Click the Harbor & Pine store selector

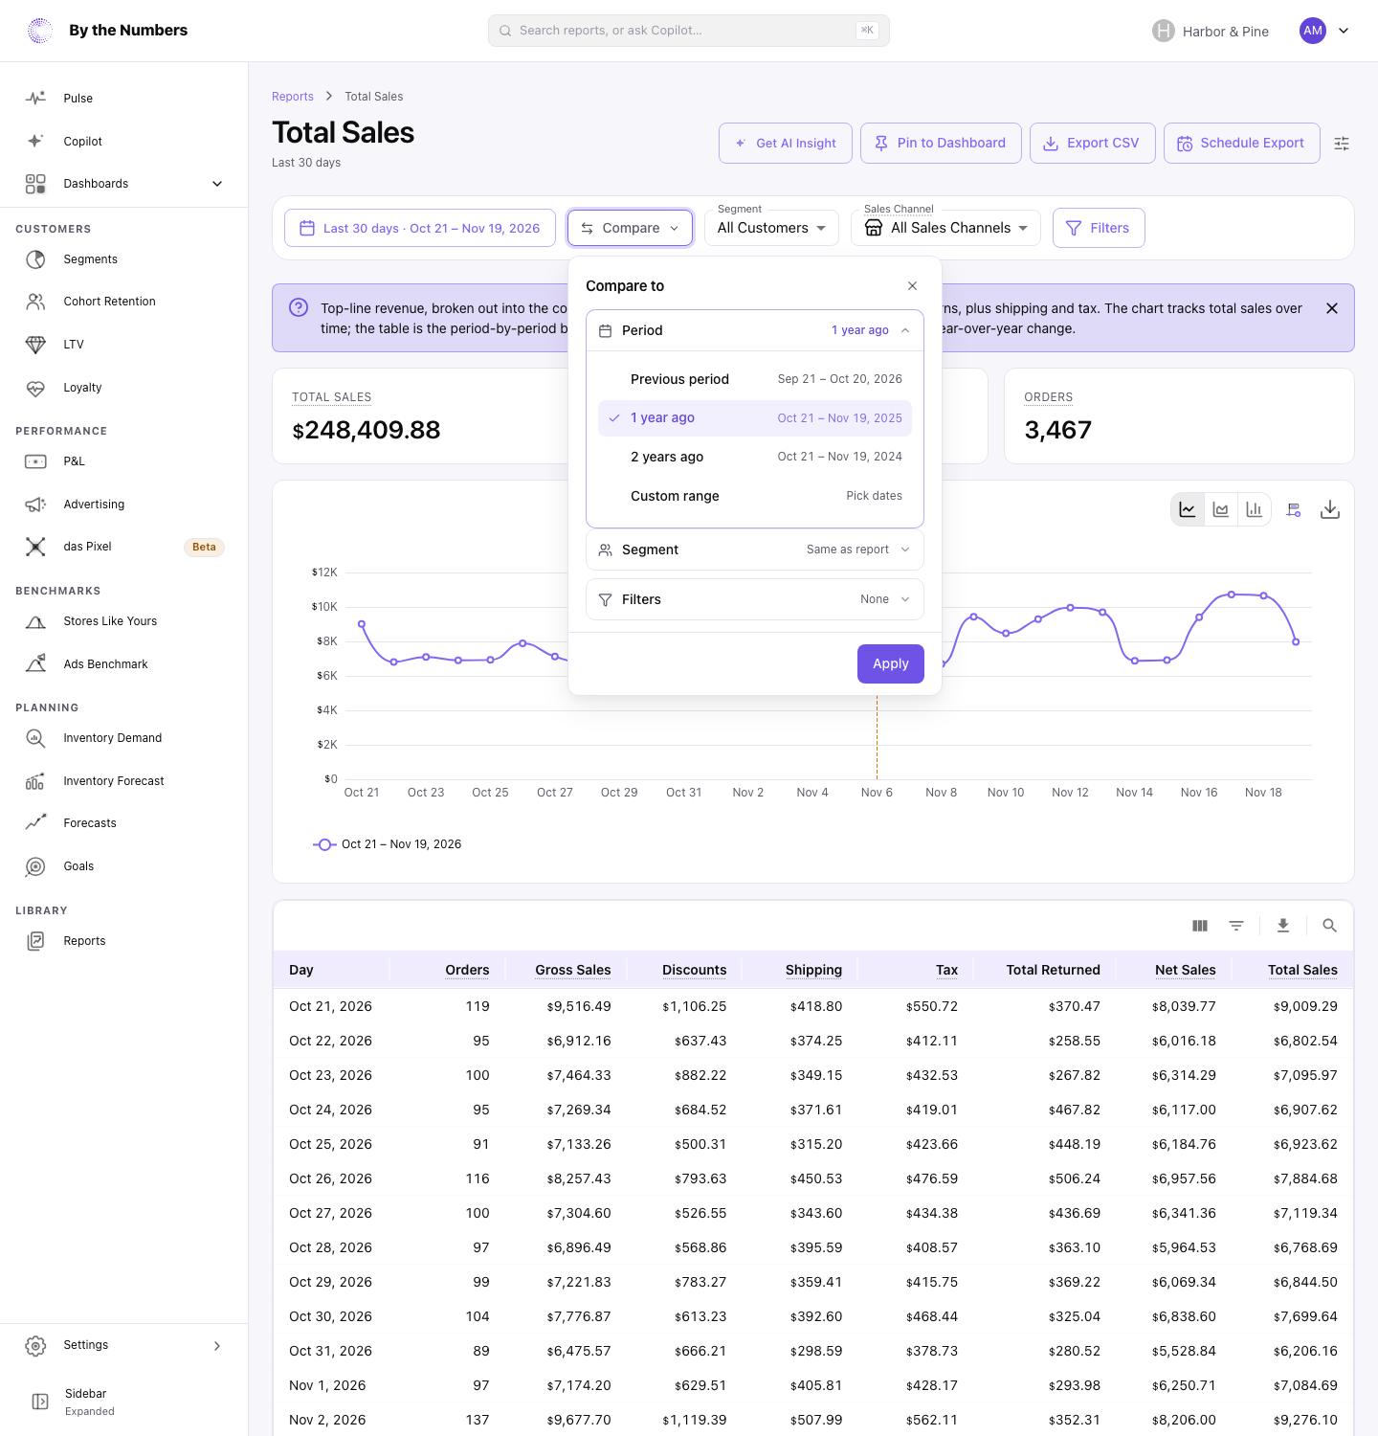click(1211, 31)
